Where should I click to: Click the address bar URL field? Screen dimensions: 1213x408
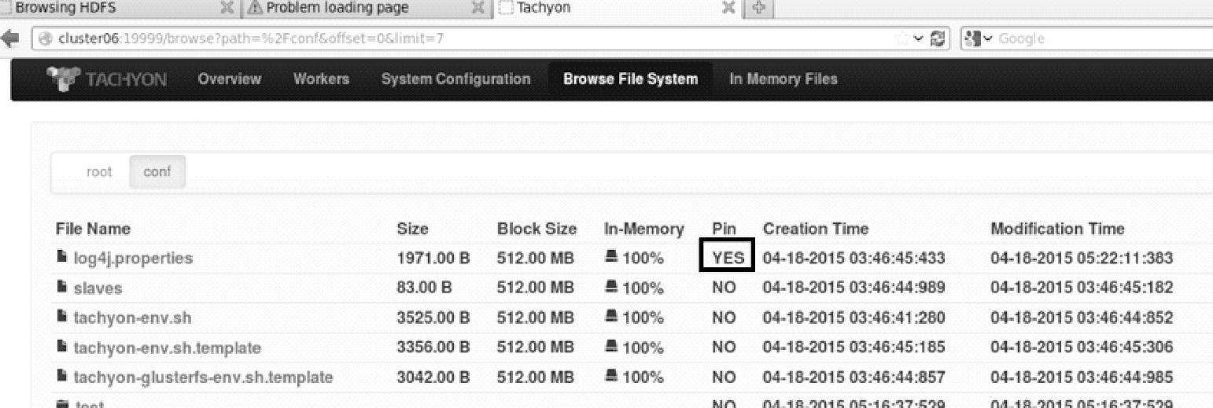pos(472,39)
